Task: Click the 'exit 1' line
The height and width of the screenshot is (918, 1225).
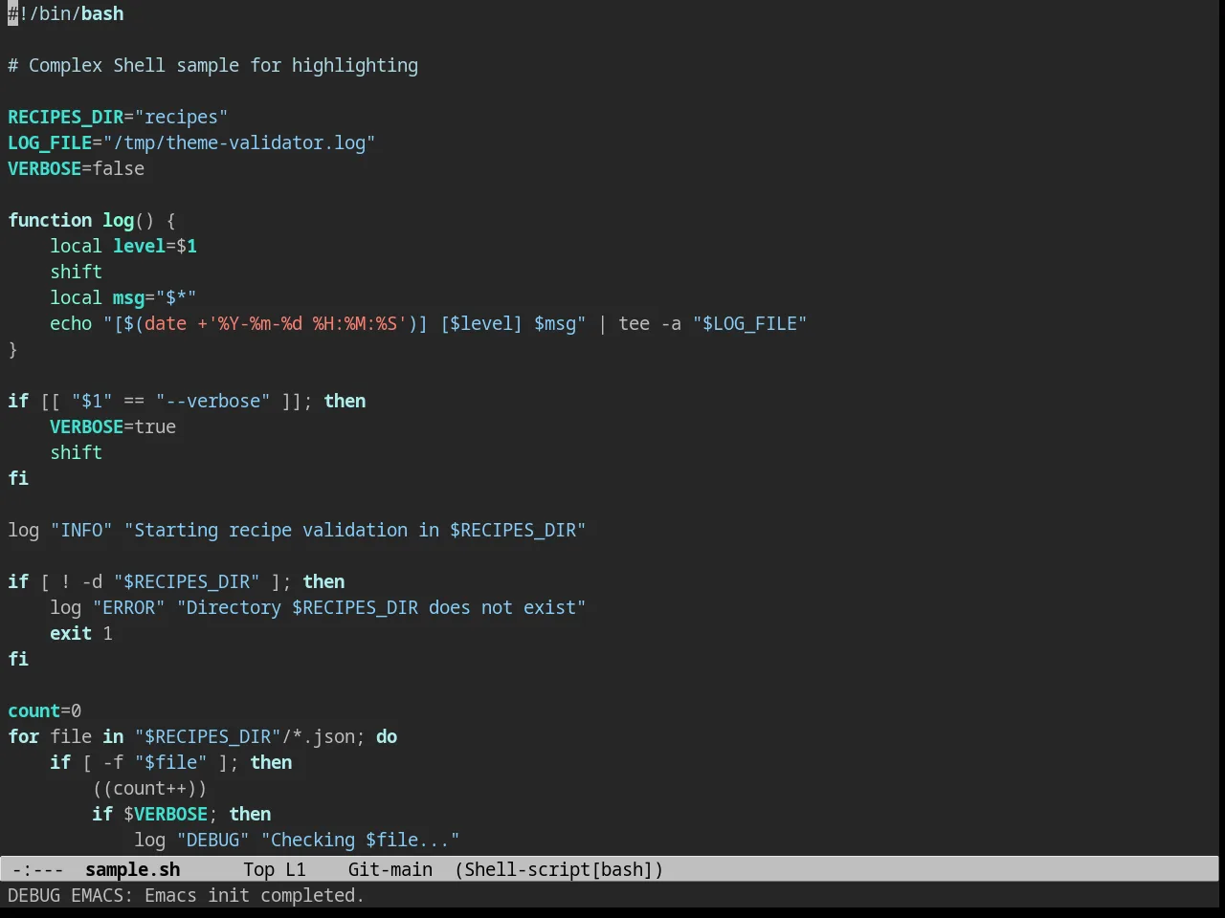Action: coord(81,633)
